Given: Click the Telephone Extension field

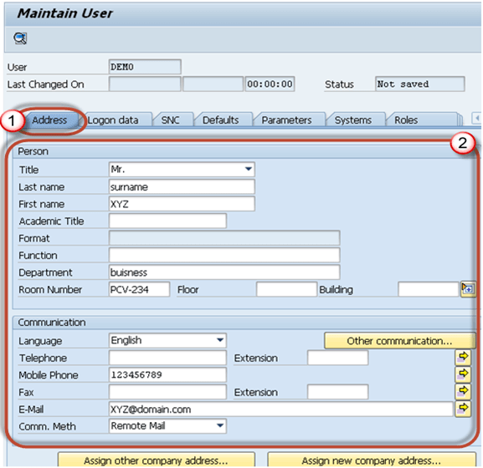Looking at the screenshot, I should (337, 358).
